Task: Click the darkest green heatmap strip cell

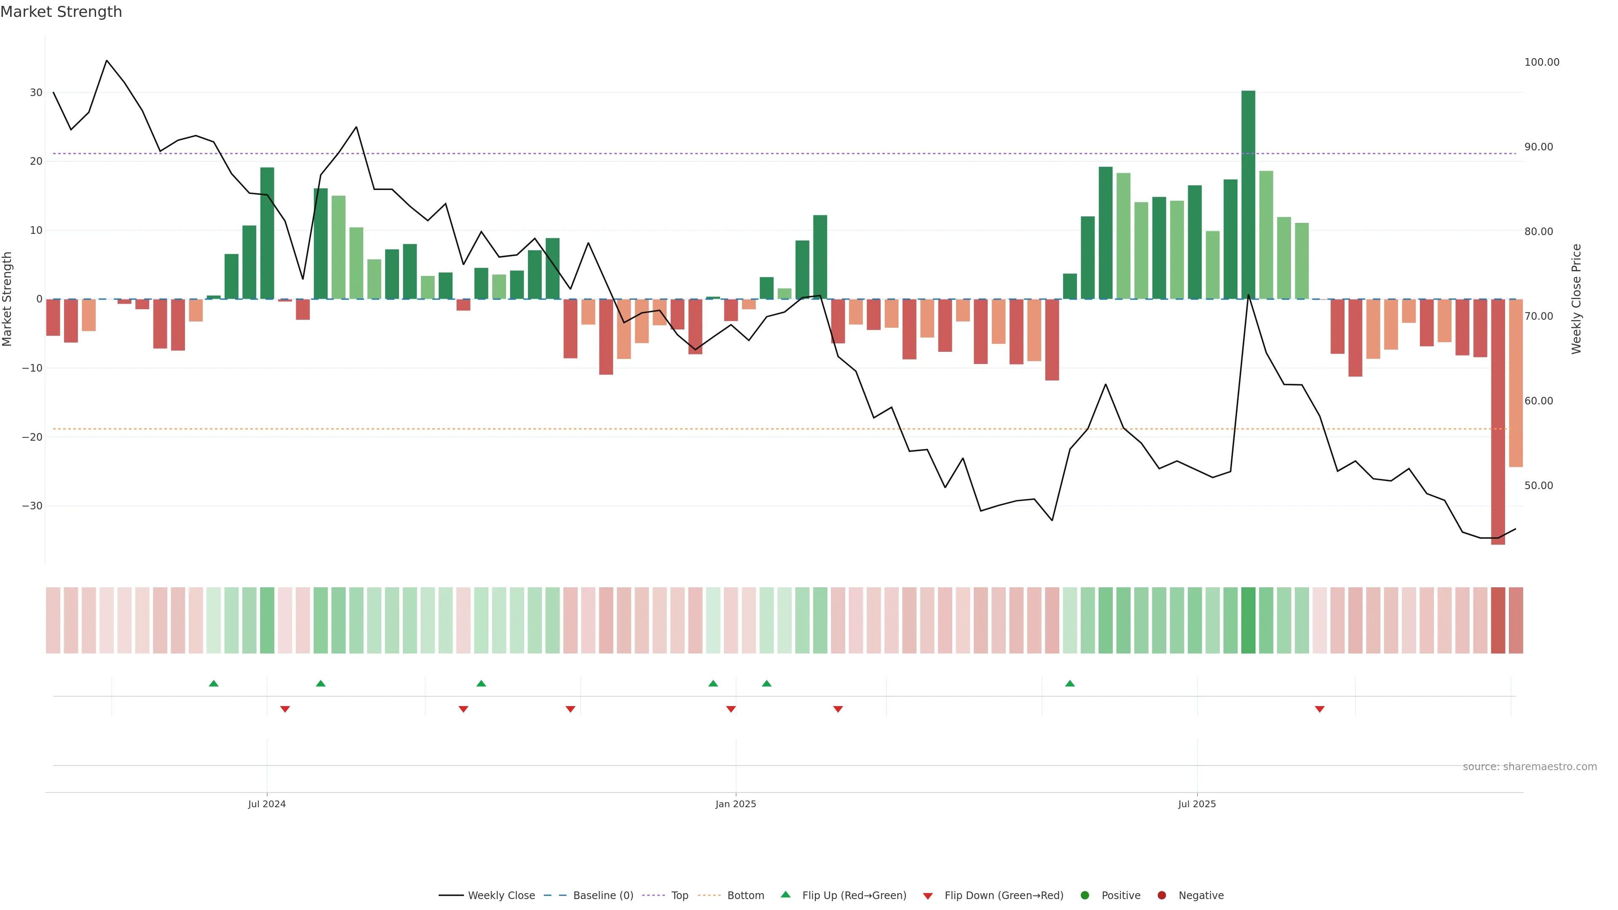Action: (x=1248, y=620)
